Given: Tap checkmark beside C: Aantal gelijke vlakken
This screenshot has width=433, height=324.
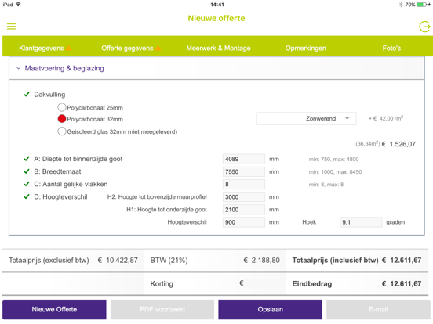Looking at the screenshot, I should (27, 184).
